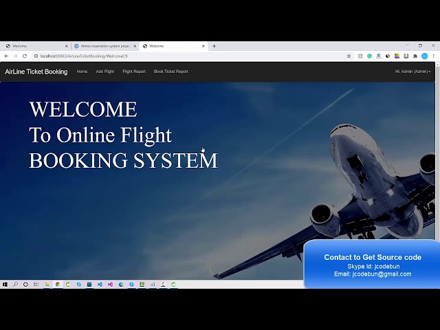Open purple Visual Studio from the taskbar
440x330 pixels.
110,284
